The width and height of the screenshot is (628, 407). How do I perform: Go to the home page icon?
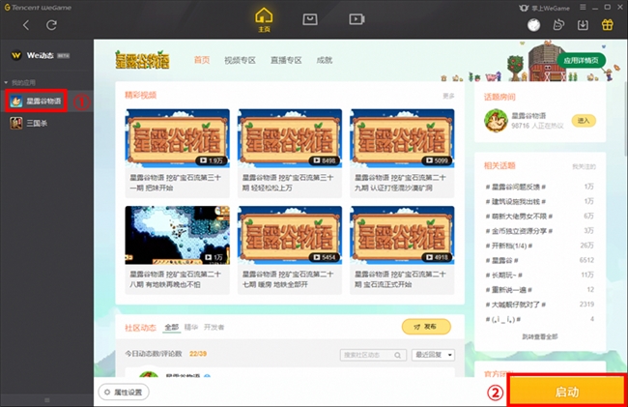[x=264, y=20]
